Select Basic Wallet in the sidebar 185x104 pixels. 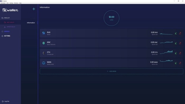[x=10, y=22]
